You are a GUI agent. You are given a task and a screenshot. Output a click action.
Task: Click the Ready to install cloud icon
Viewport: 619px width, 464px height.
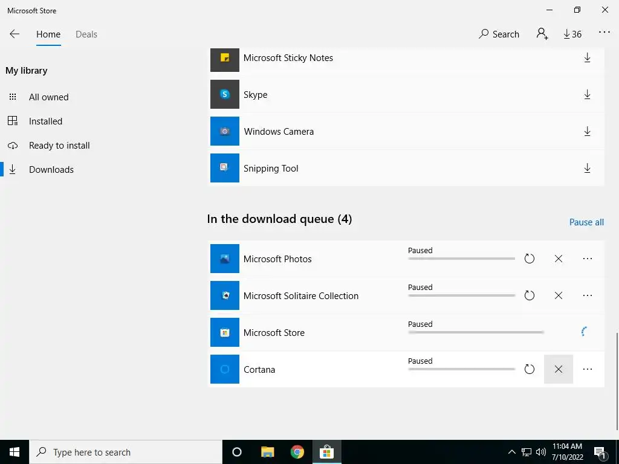tap(13, 145)
